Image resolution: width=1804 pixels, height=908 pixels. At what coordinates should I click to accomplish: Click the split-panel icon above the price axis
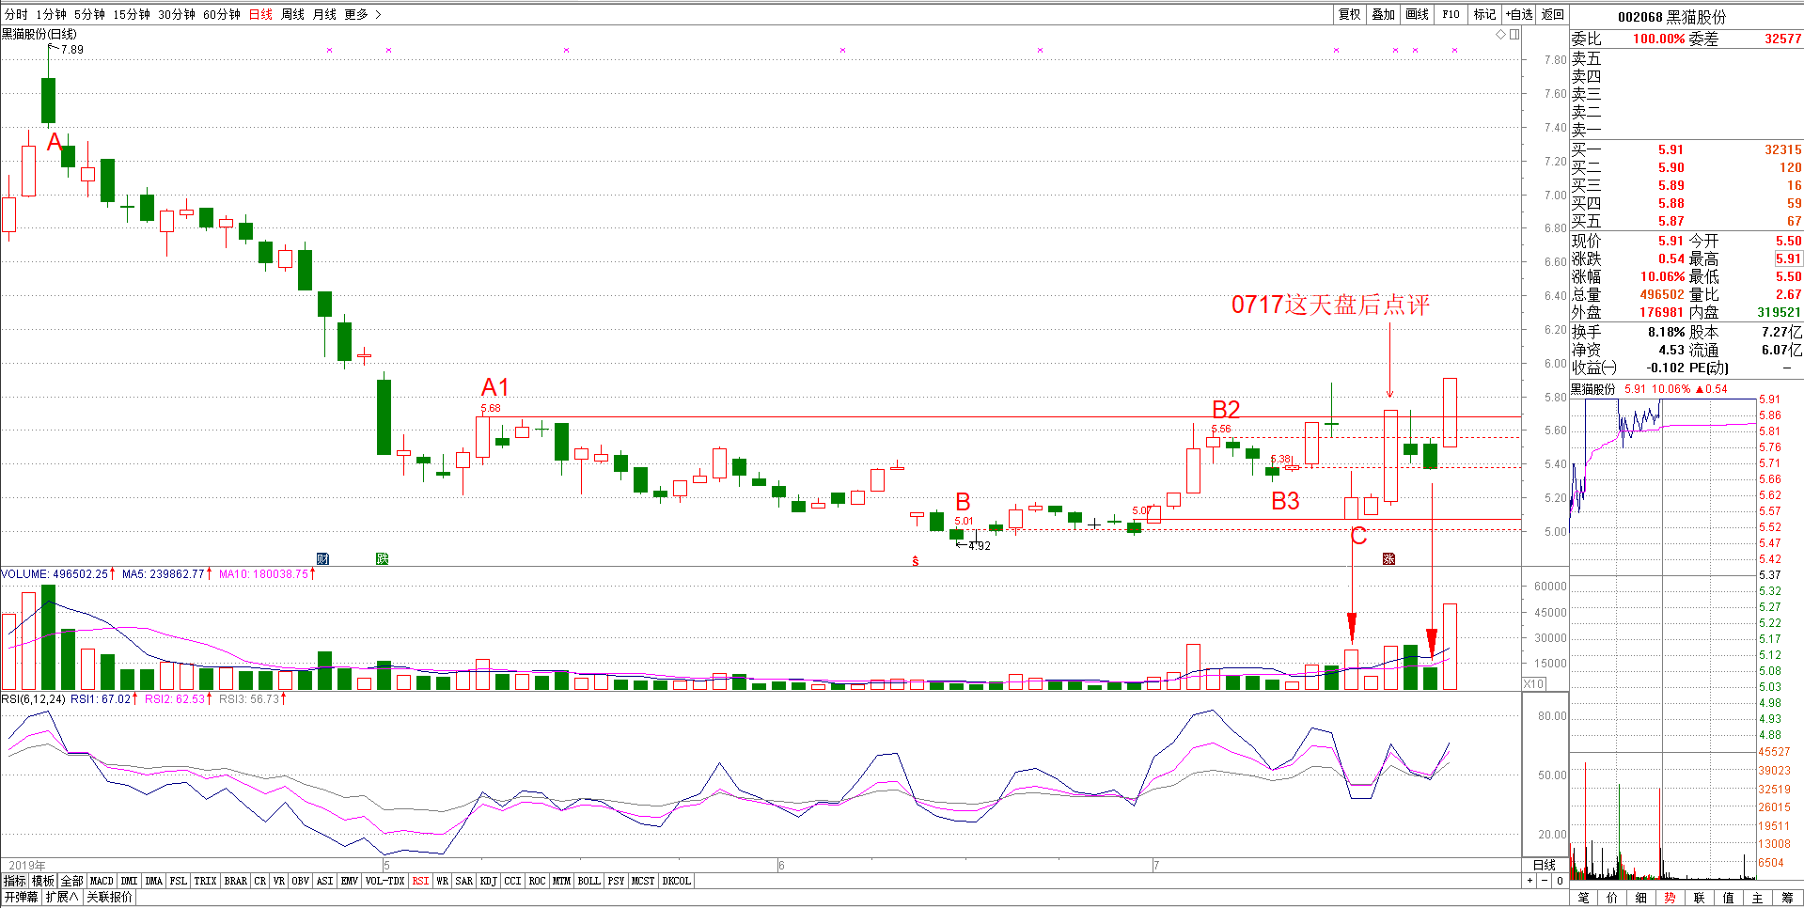coord(1514,35)
